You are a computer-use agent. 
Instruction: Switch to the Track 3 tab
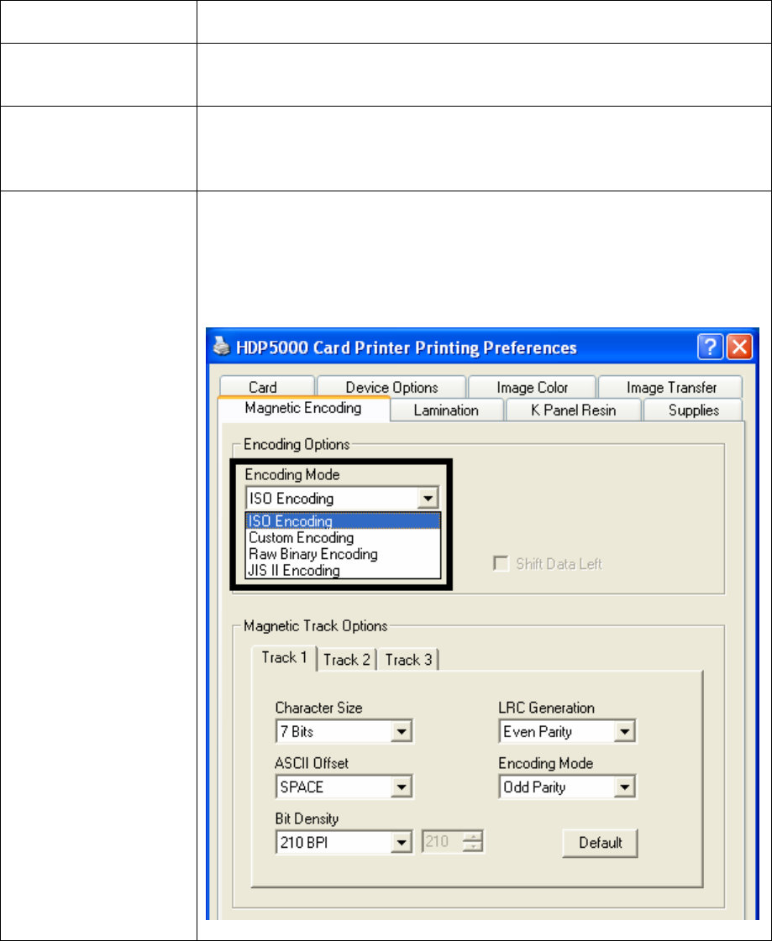tap(408, 660)
